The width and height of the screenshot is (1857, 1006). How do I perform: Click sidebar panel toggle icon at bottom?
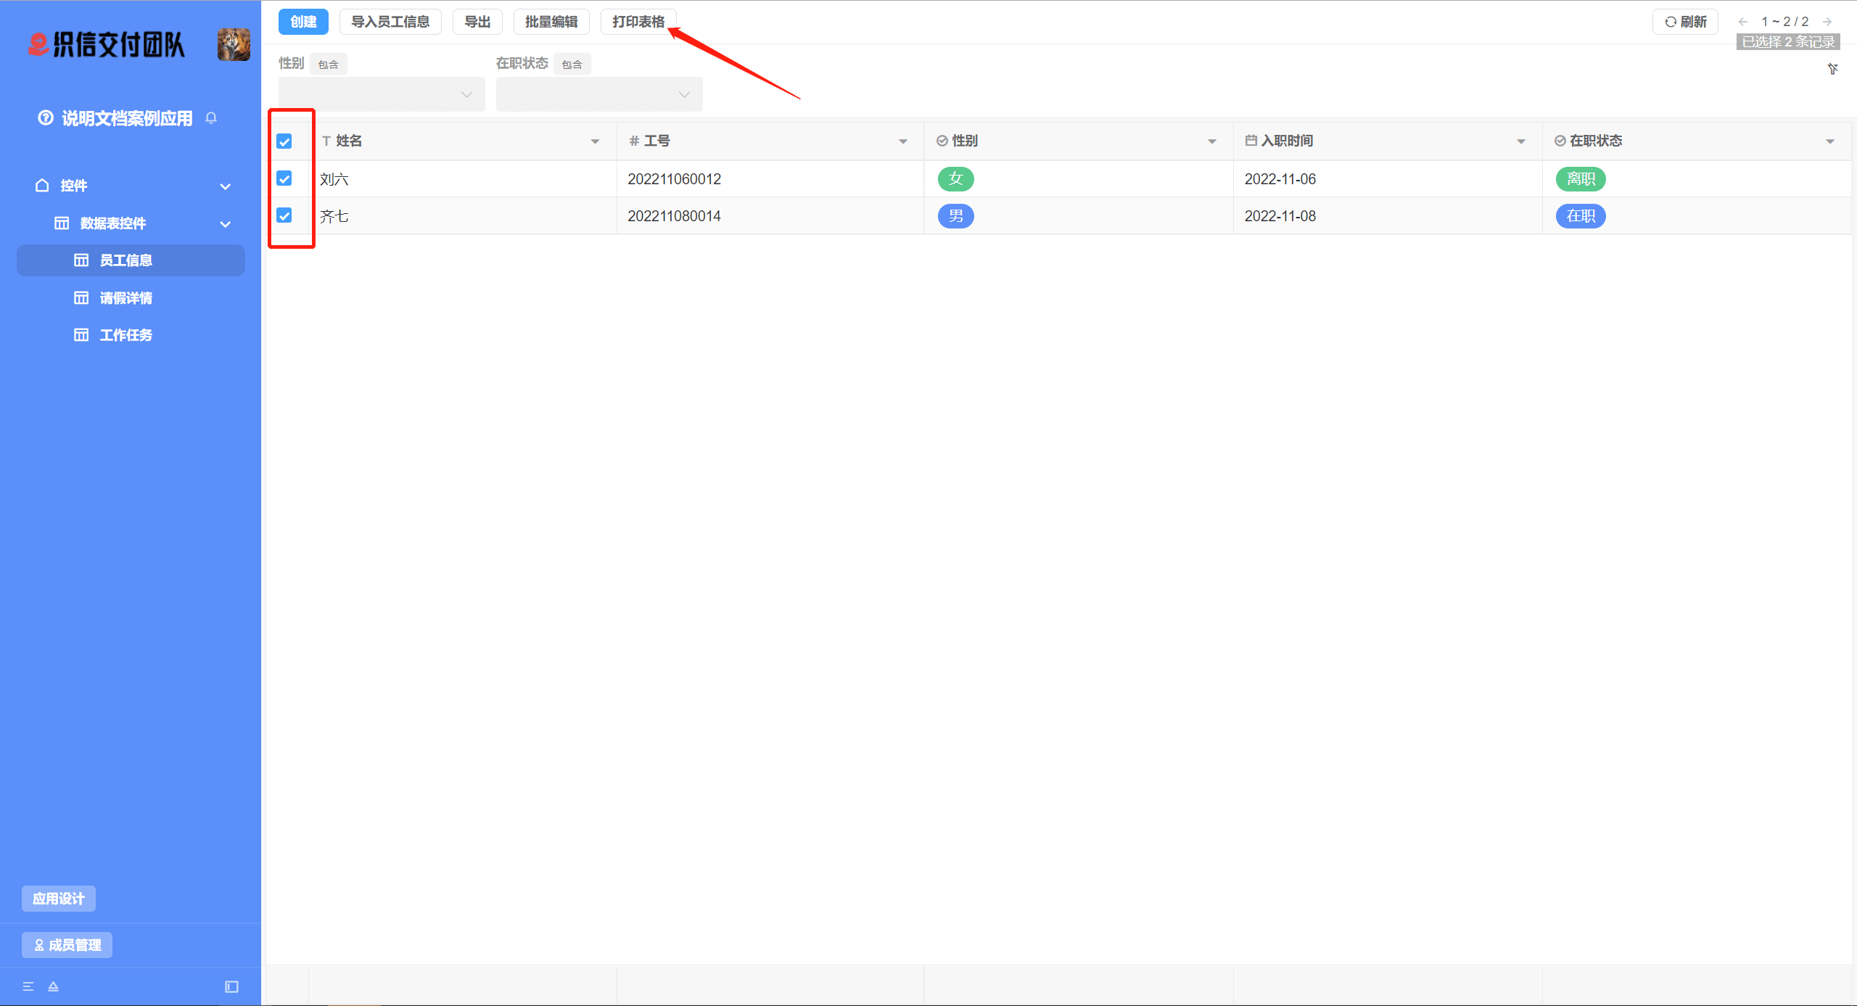[231, 986]
